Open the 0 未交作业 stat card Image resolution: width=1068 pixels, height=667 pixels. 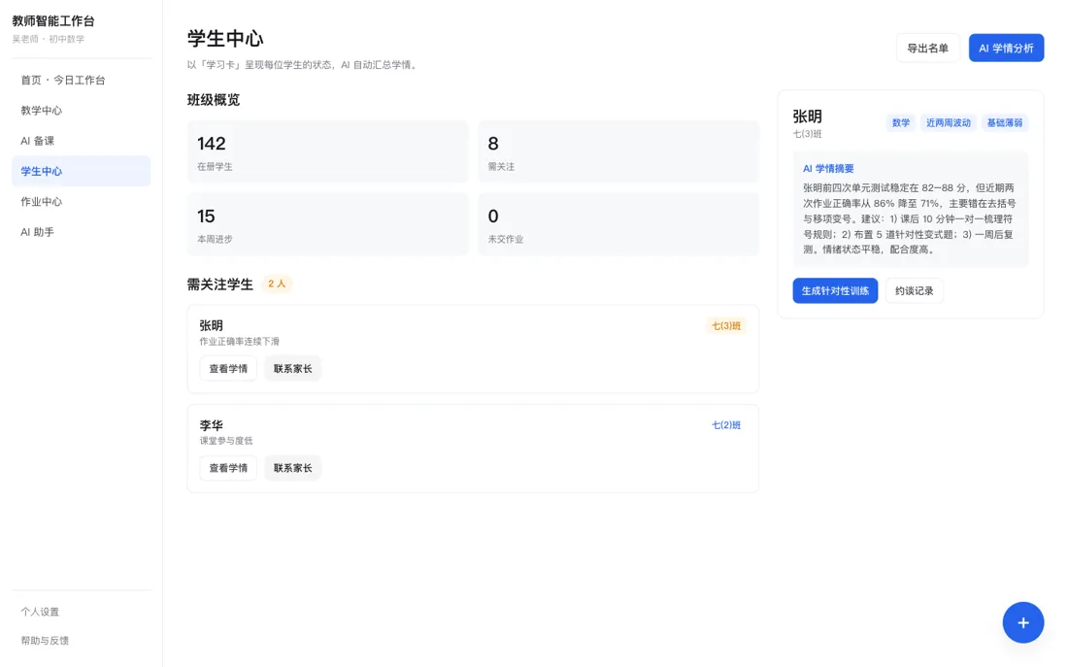617,225
